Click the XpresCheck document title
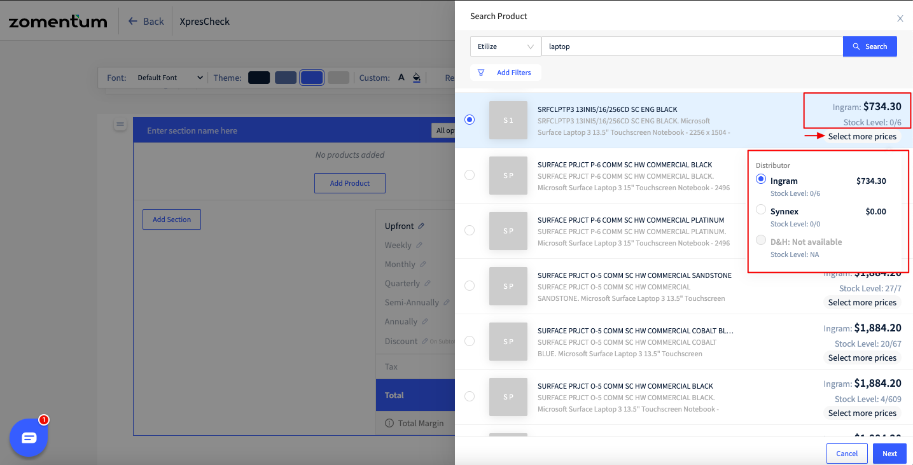 point(205,21)
